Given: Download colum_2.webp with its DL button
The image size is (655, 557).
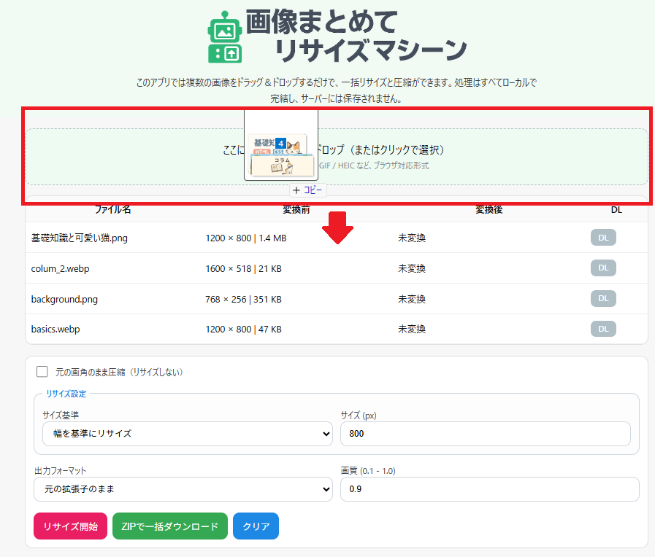Looking at the screenshot, I should pos(603,268).
